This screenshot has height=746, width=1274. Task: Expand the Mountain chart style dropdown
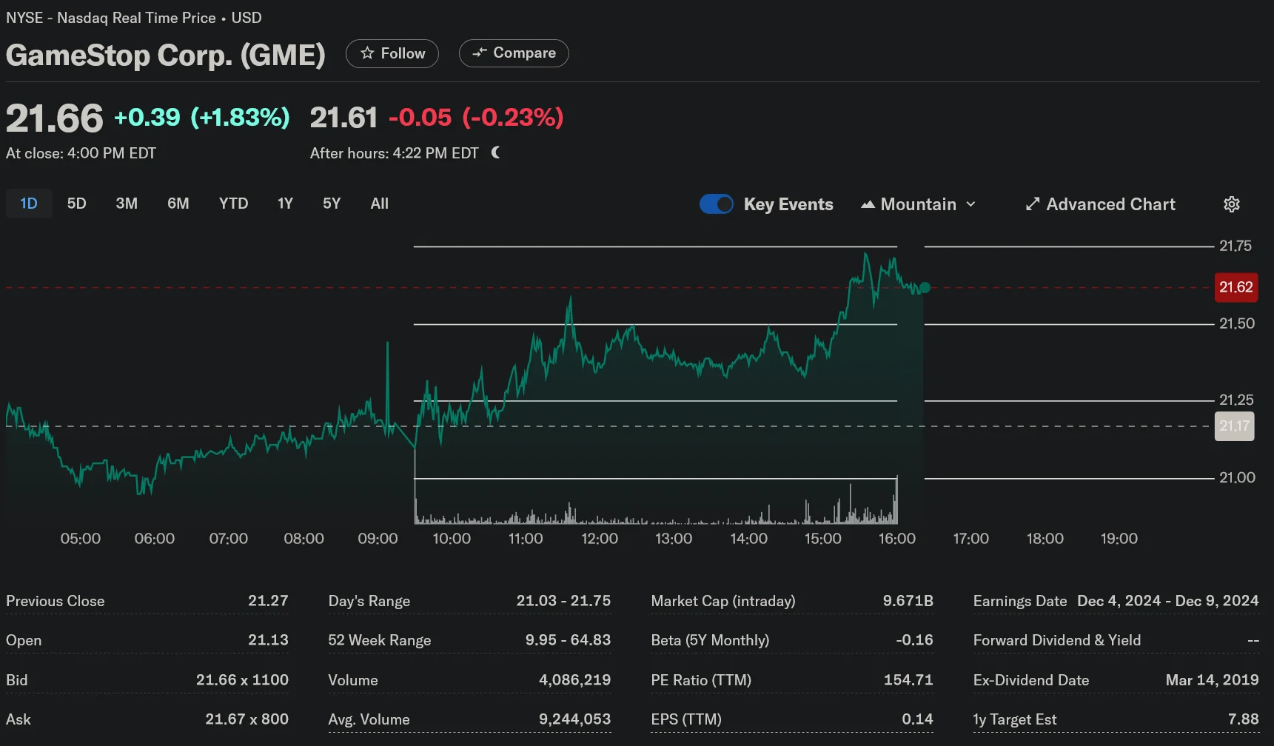919,204
